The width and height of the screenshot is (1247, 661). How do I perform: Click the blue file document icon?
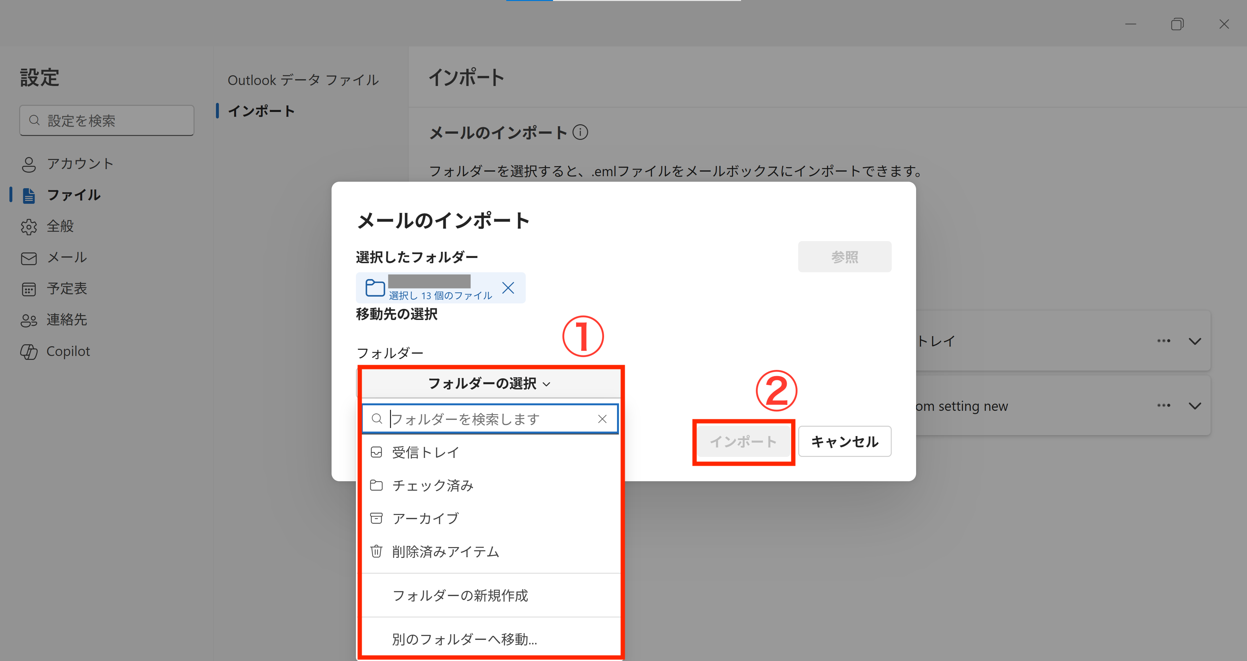click(29, 195)
